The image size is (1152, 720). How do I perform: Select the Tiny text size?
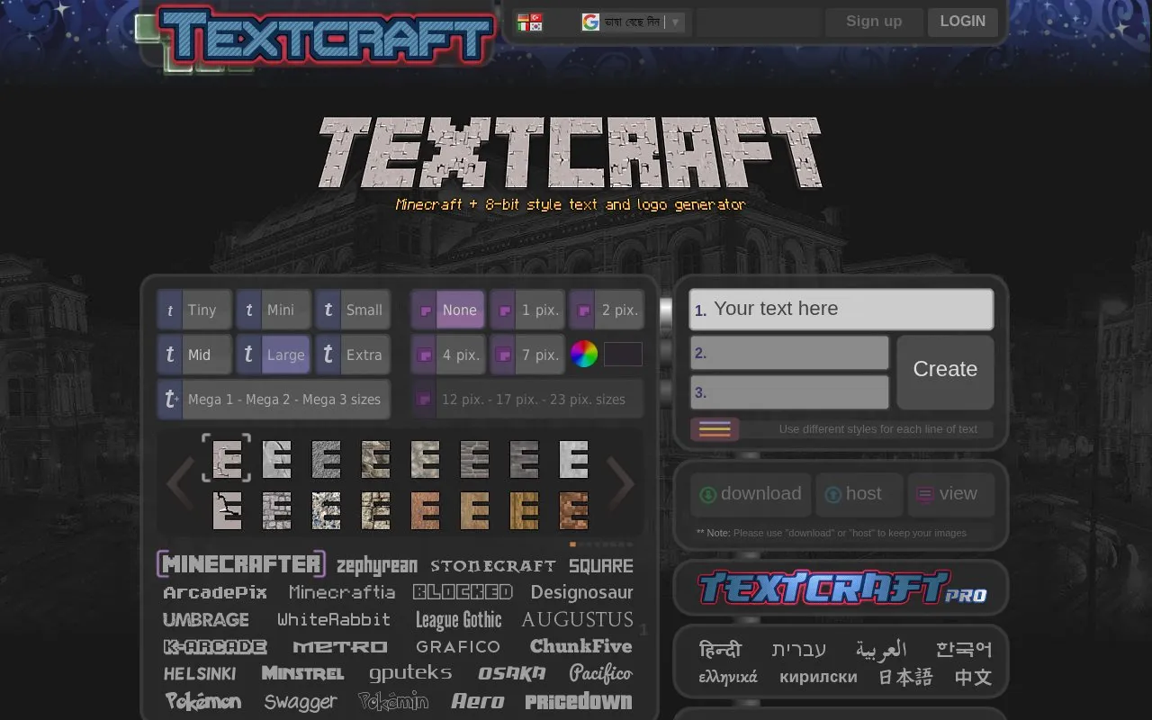pos(194,310)
